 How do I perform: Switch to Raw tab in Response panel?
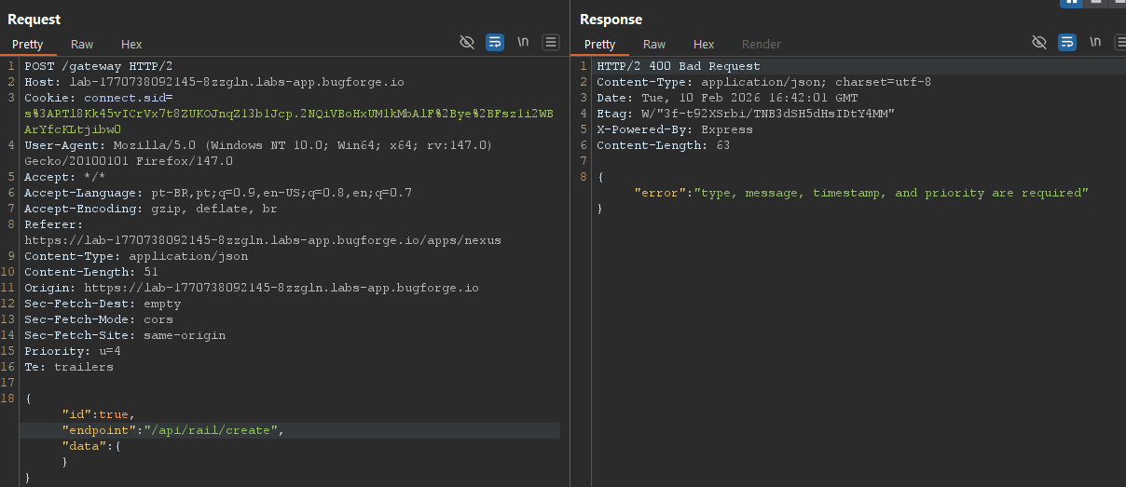coord(654,44)
